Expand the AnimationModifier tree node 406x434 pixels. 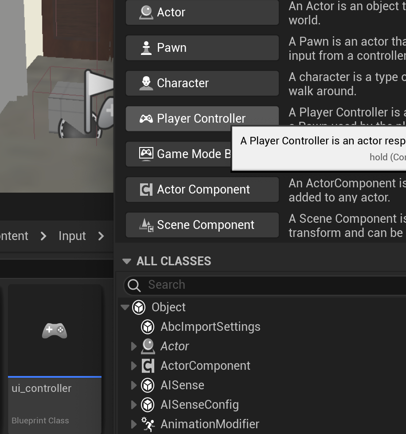coord(134,424)
